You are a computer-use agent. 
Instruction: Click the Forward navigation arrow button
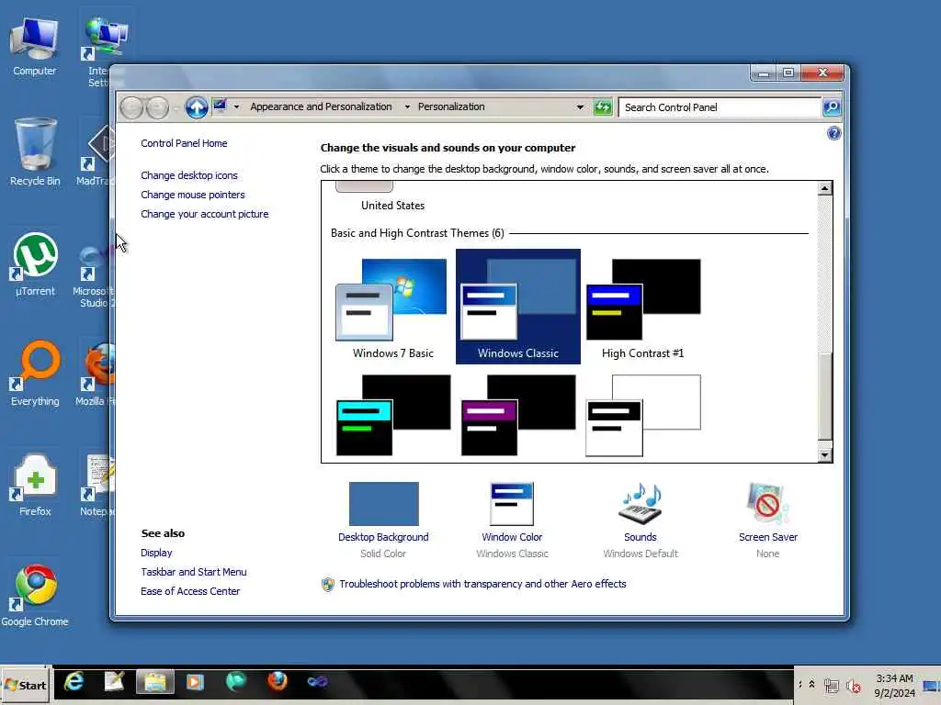[x=157, y=108]
